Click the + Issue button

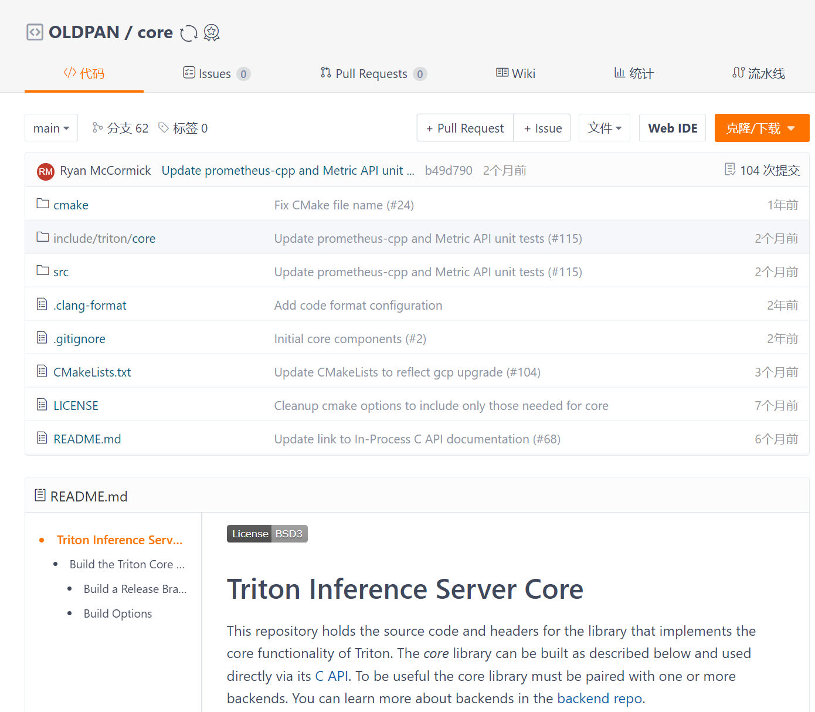543,128
